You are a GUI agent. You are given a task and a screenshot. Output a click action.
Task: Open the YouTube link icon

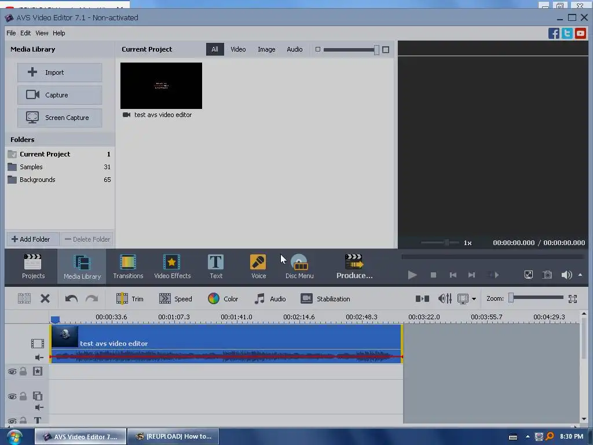[x=580, y=33]
